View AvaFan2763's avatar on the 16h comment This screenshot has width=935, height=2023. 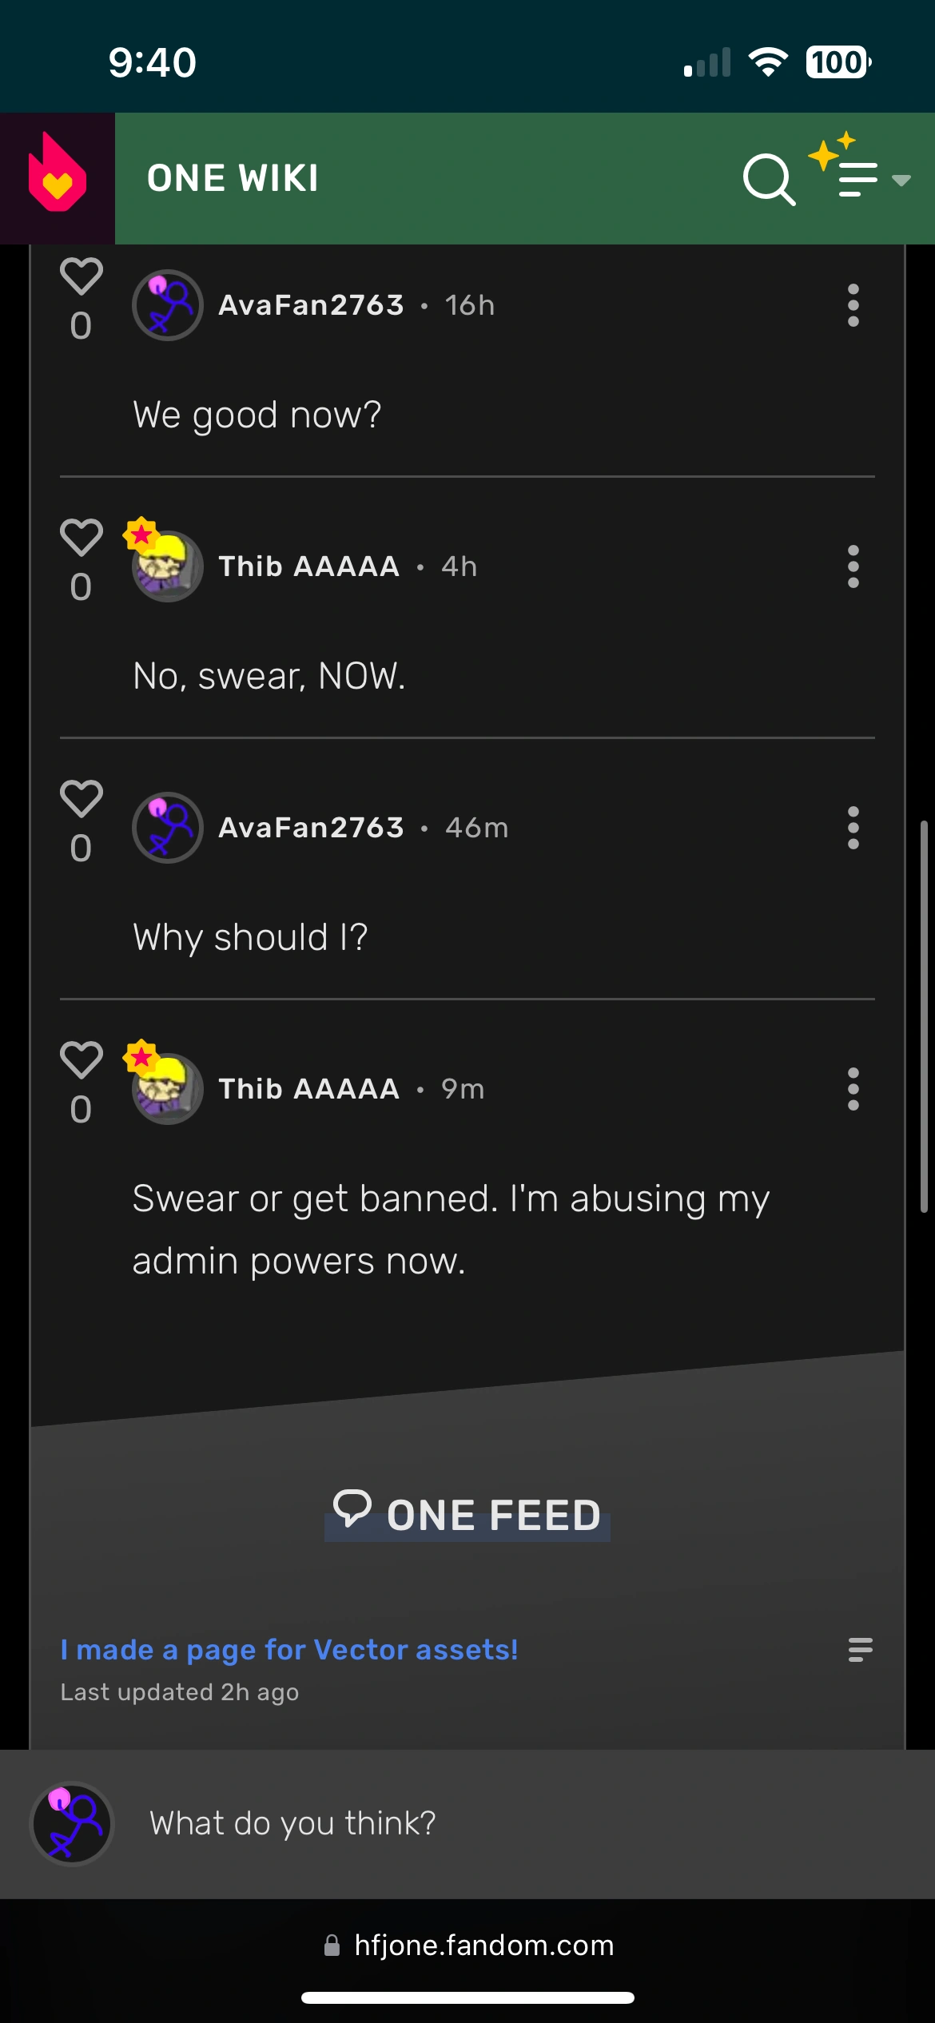click(167, 305)
